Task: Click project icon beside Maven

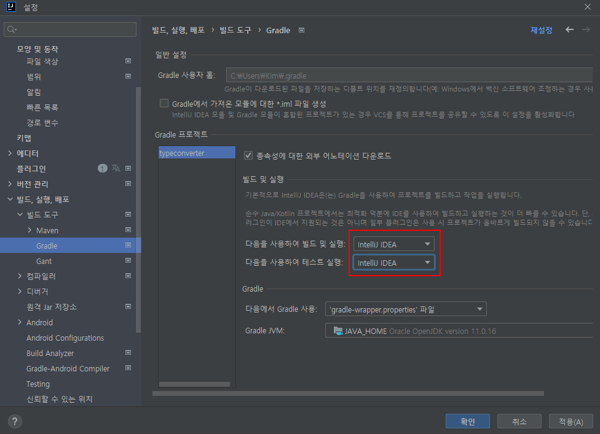Action: click(128, 230)
